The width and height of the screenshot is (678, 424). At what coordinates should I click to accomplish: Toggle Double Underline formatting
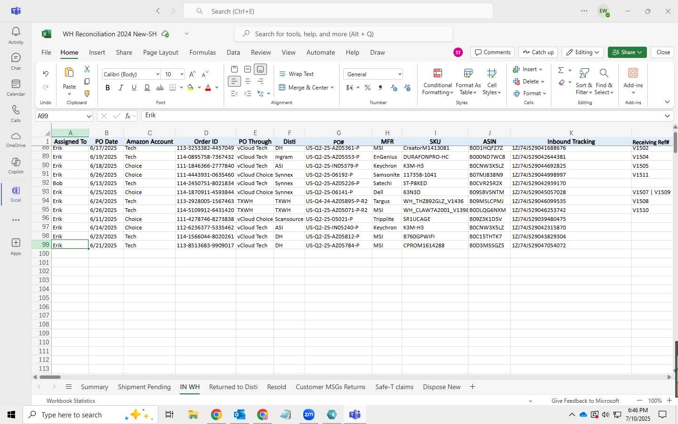coord(147,88)
